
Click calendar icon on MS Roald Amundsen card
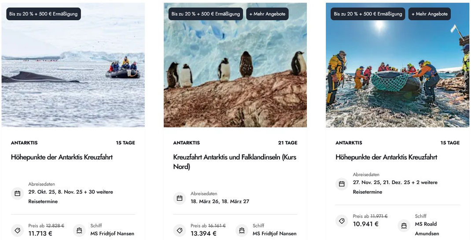(x=342, y=184)
